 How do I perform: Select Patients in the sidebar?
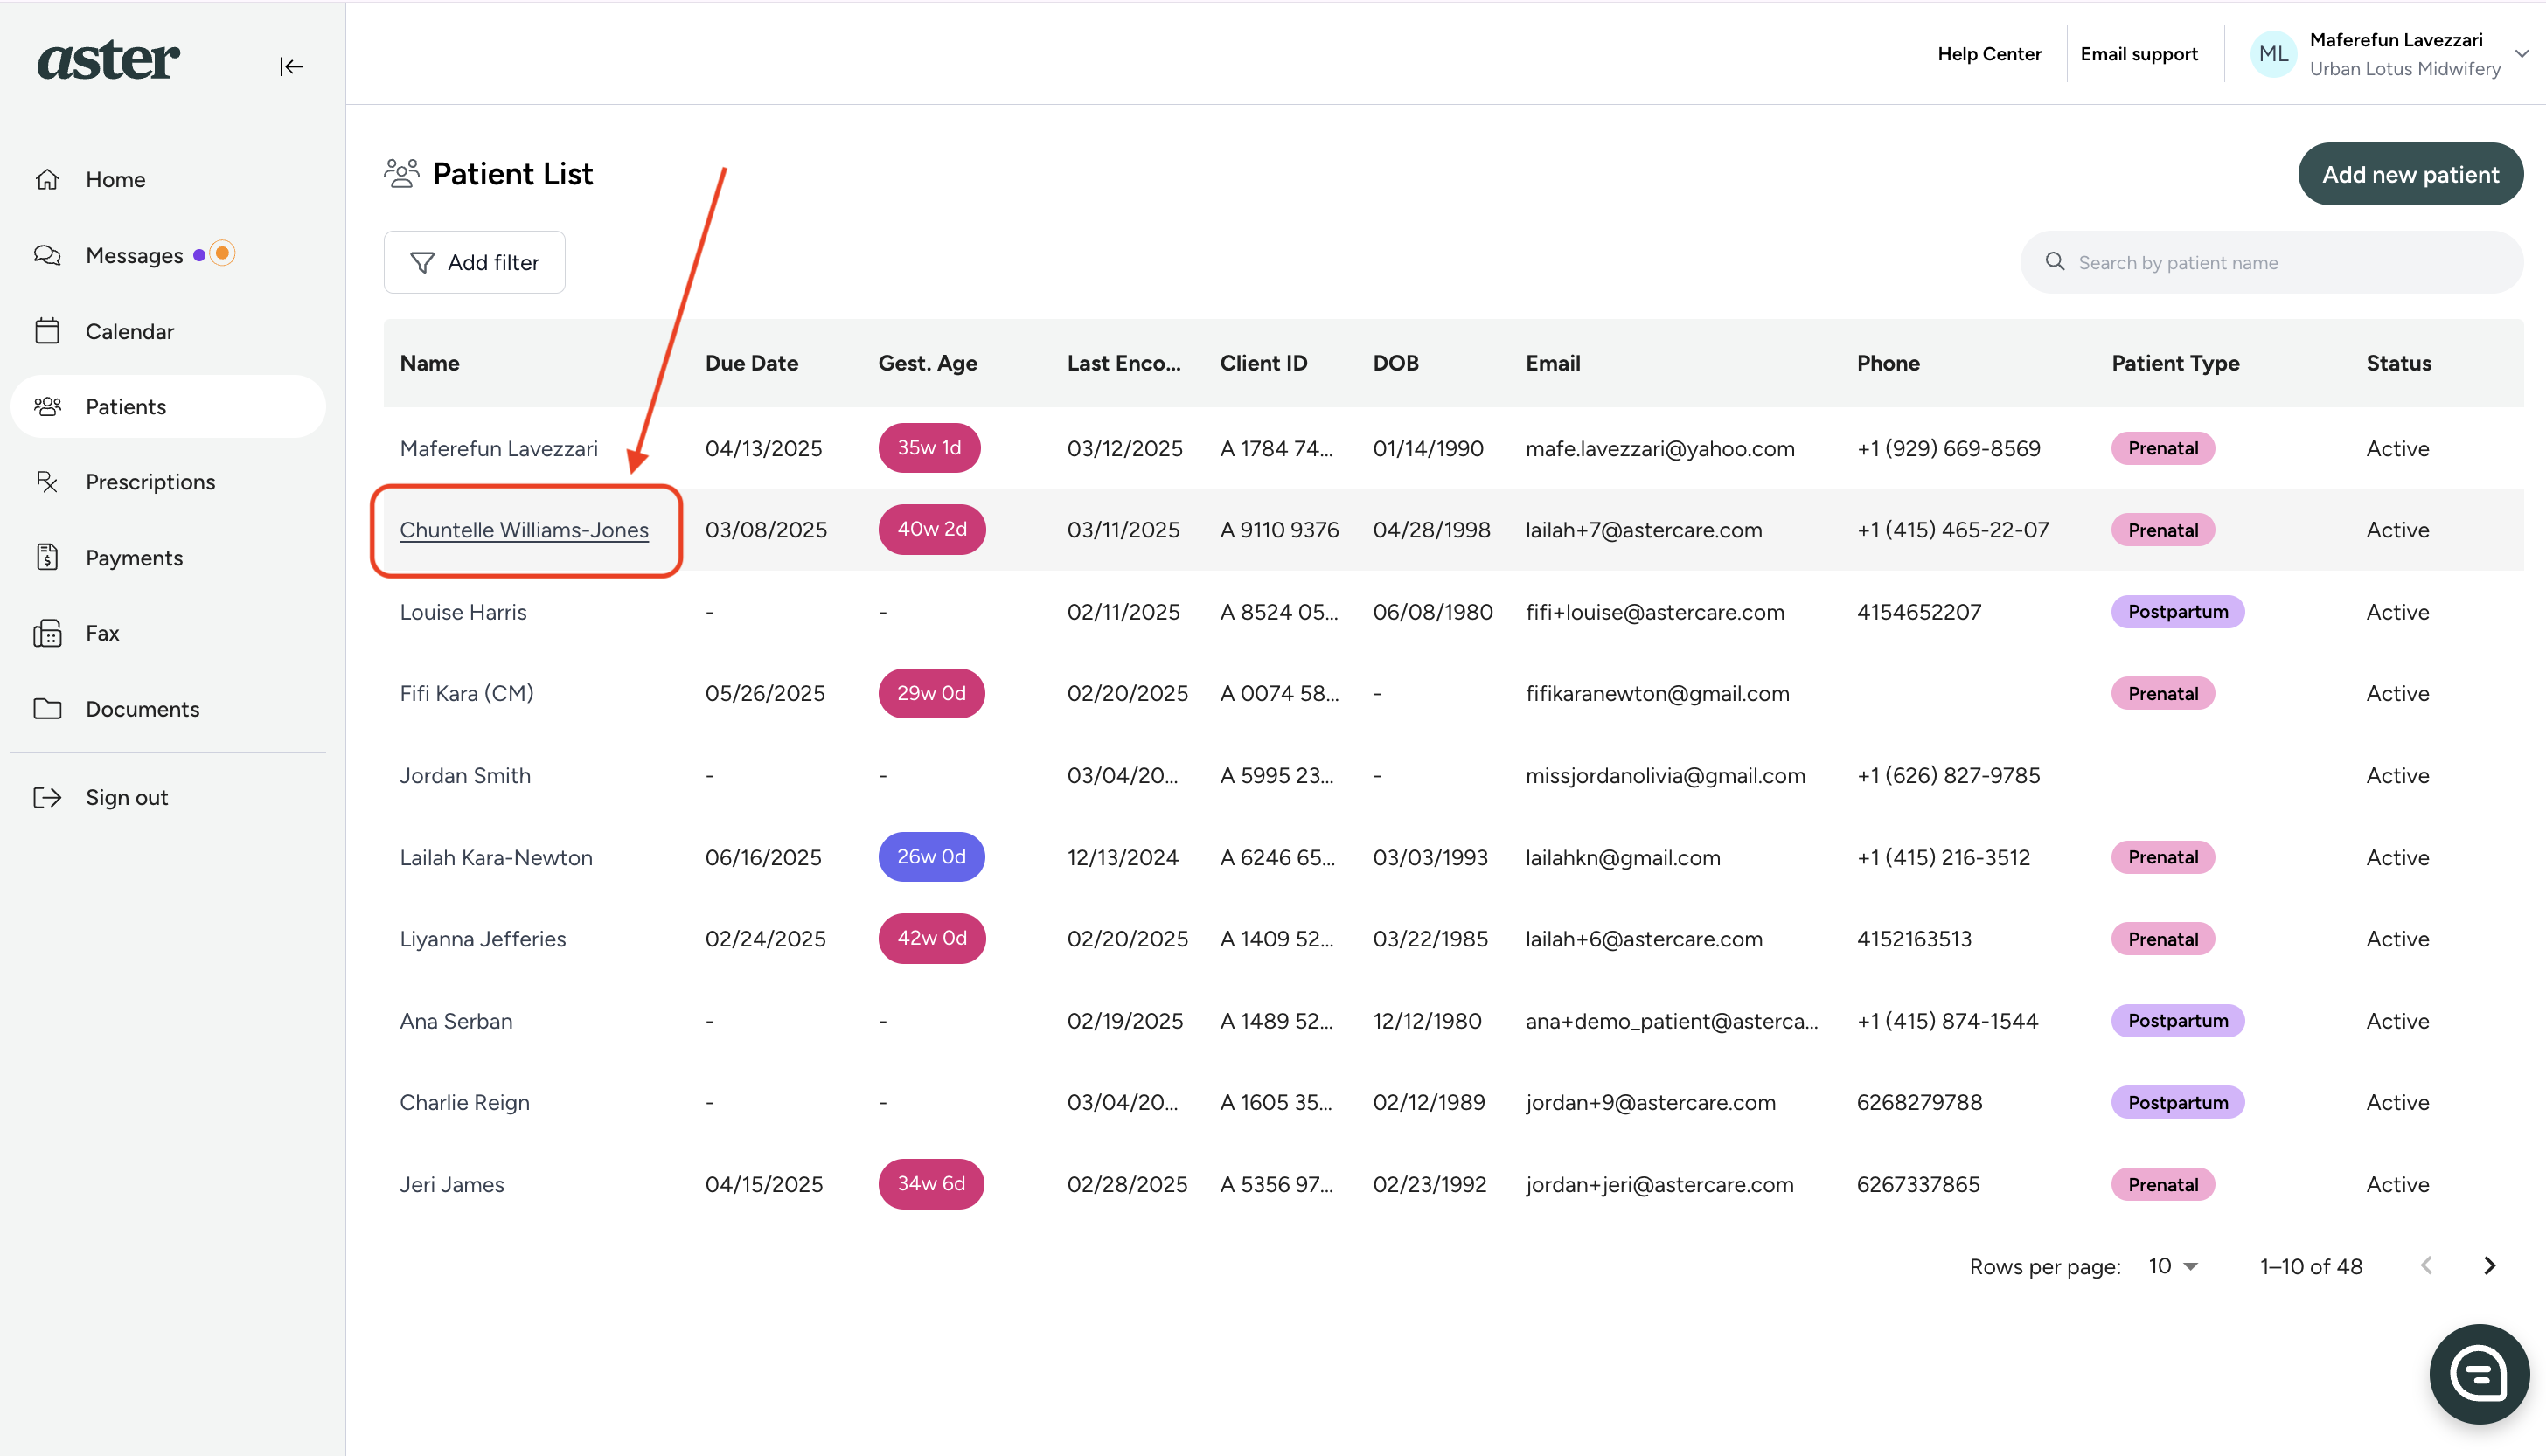tap(168, 406)
